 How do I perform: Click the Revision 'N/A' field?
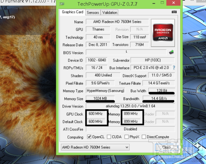(x=140, y=29)
